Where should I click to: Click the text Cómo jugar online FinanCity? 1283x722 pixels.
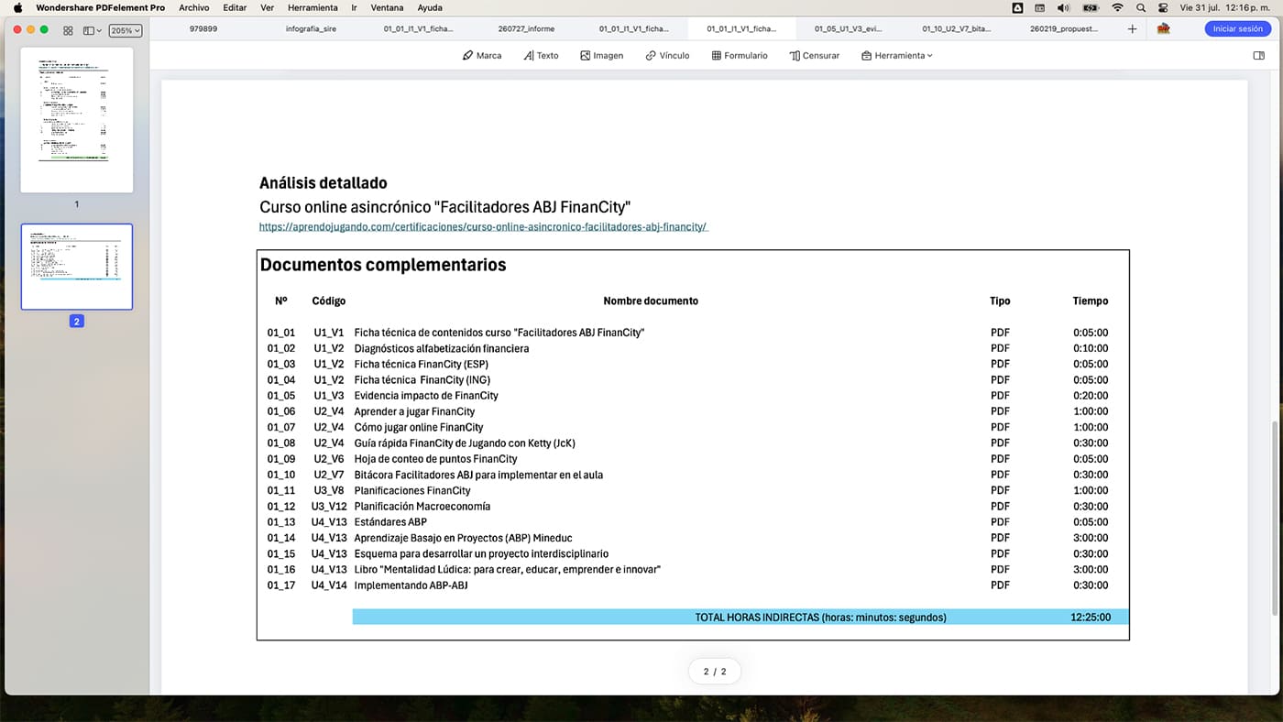419,427
